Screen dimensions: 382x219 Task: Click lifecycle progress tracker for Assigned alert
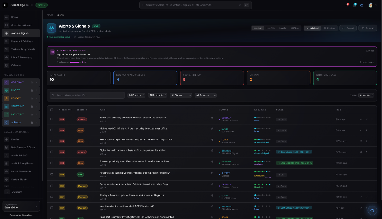tap(262, 161)
